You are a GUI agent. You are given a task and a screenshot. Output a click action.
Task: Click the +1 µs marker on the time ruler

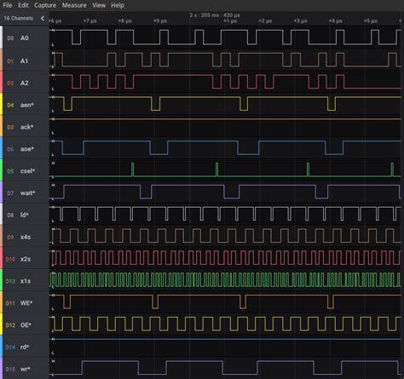point(230,21)
